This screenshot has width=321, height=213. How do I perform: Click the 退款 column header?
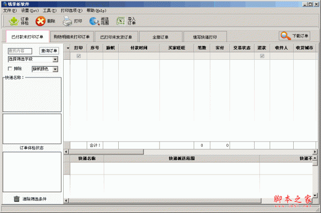262,48
